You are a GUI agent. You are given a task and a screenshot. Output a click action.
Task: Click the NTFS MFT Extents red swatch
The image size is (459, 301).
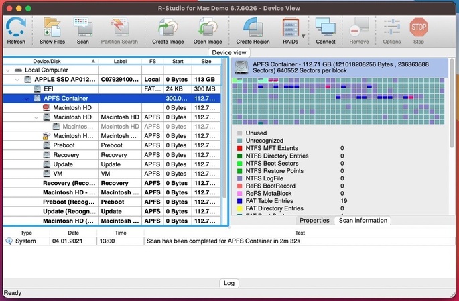pyautogui.click(x=240, y=148)
